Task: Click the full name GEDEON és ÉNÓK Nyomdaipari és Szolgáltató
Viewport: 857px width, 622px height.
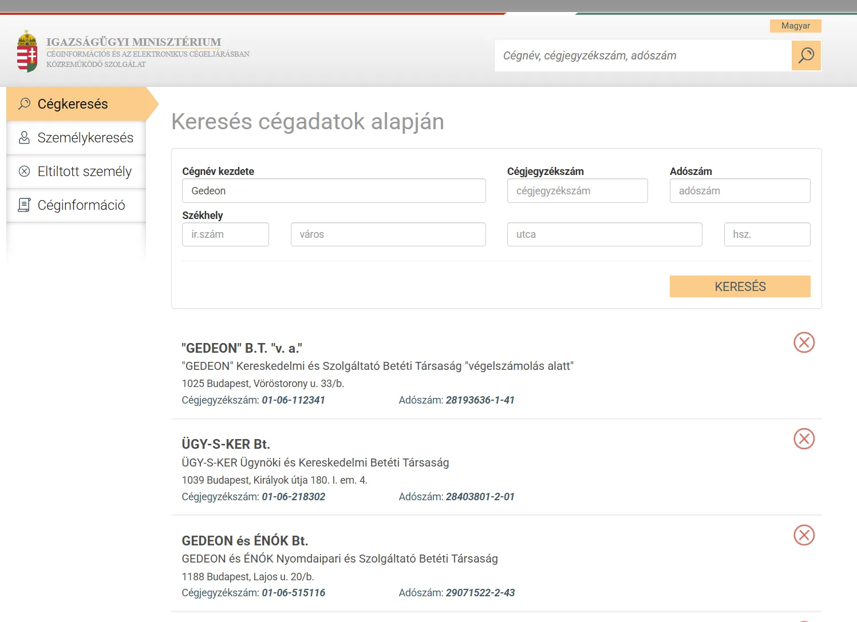Action: coord(339,559)
